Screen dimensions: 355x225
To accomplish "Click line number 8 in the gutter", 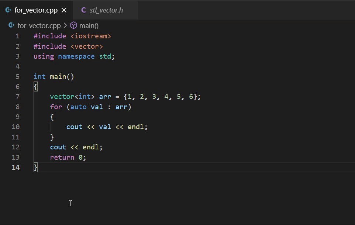I will [18, 107].
